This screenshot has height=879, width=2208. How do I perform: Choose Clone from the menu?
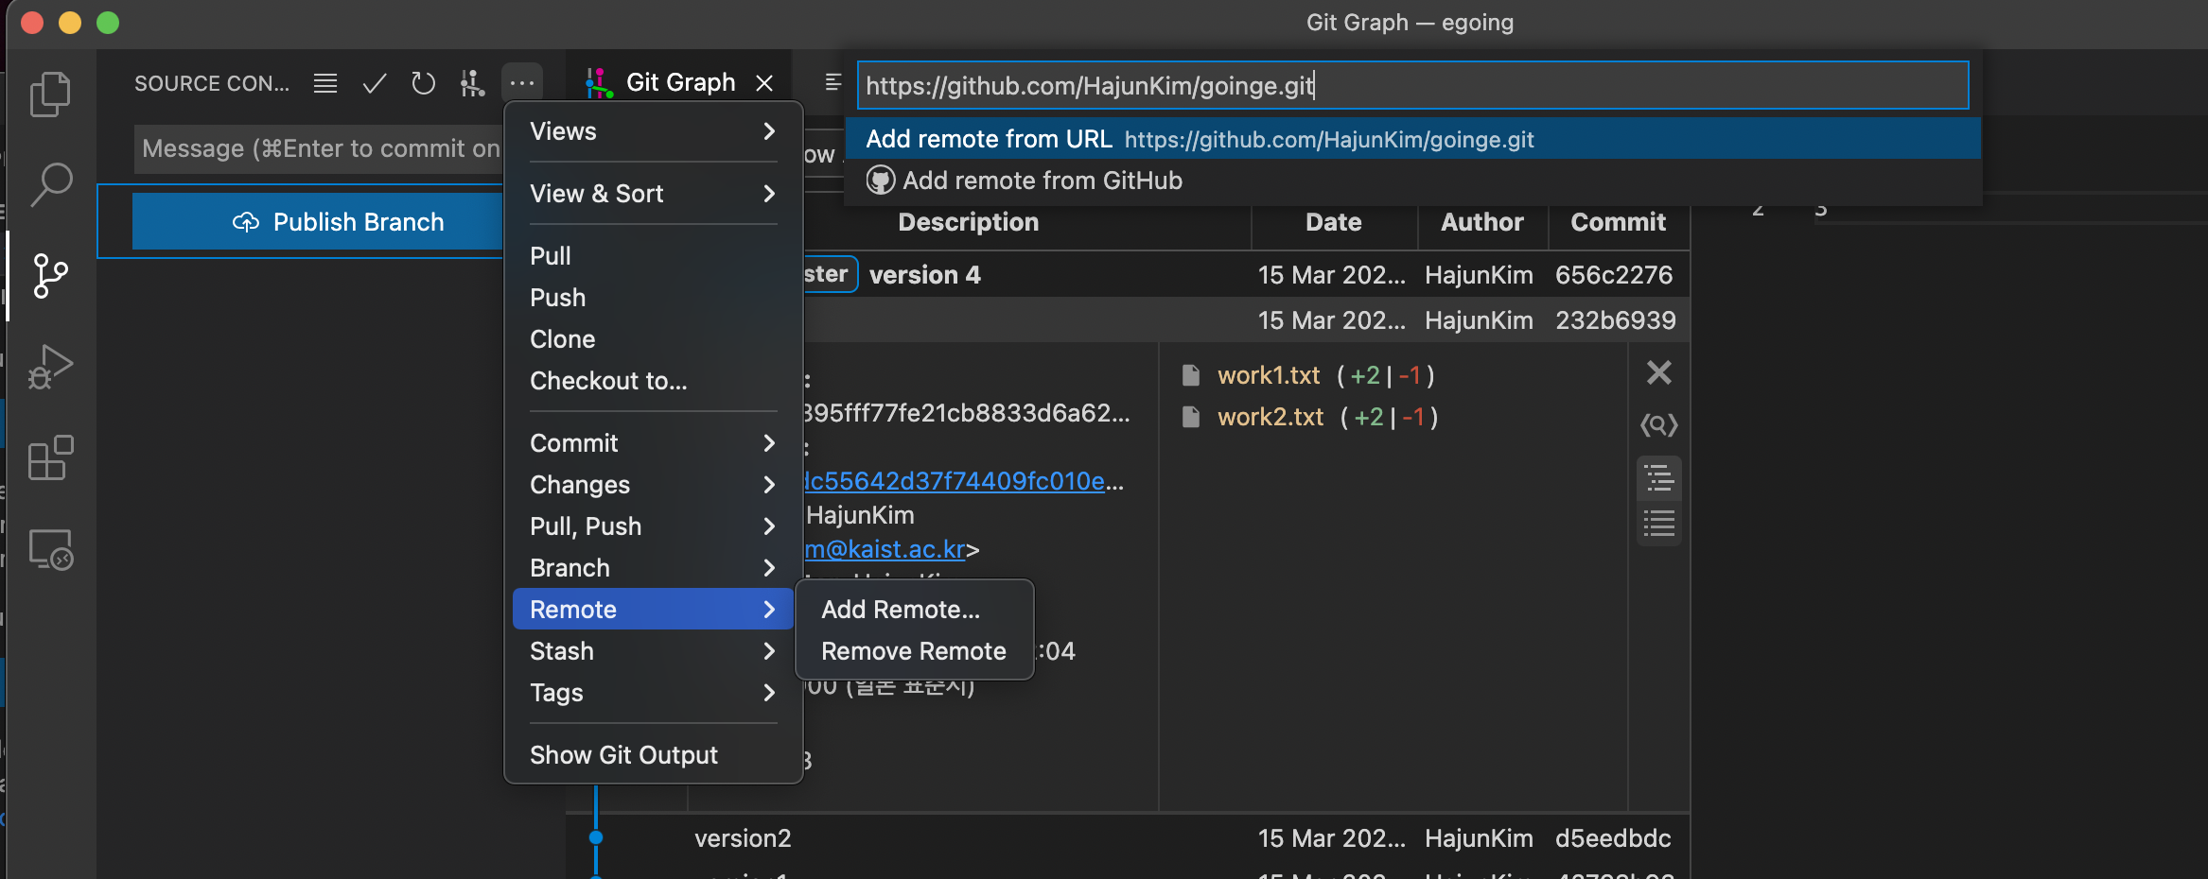[x=653, y=339]
